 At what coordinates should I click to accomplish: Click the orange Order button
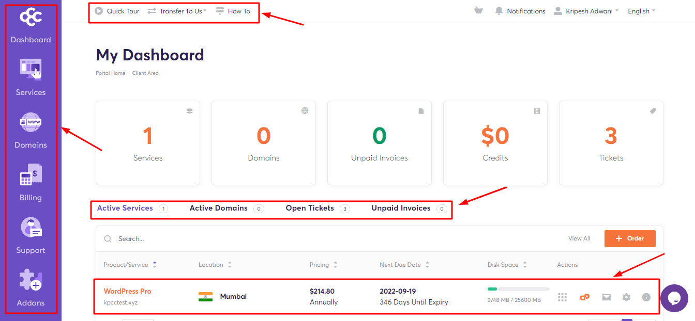coord(630,238)
